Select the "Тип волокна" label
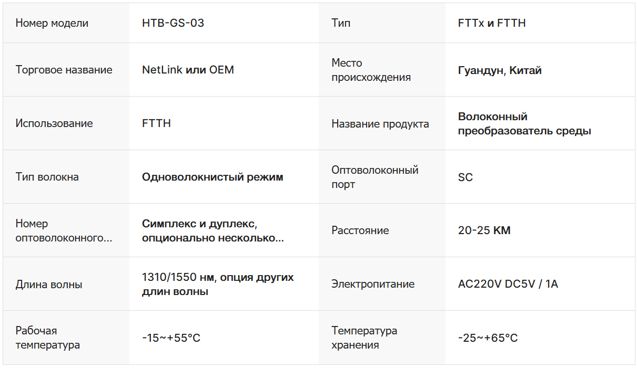Screen dimensions: 637x368 (47, 177)
